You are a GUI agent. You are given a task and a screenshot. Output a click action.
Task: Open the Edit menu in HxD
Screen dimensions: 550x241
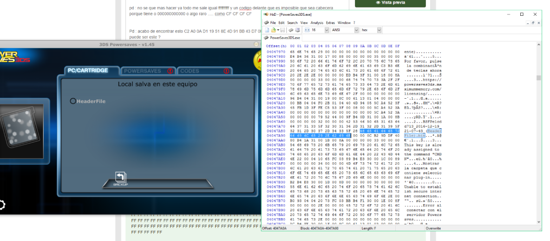[x=282, y=23]
